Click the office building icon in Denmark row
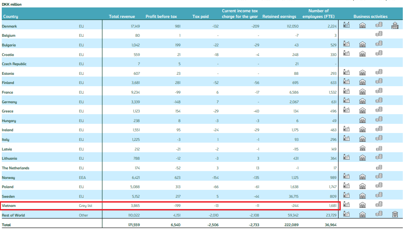Screen dimensions: 405x231 pyautogui.click(x=395, y=25)
